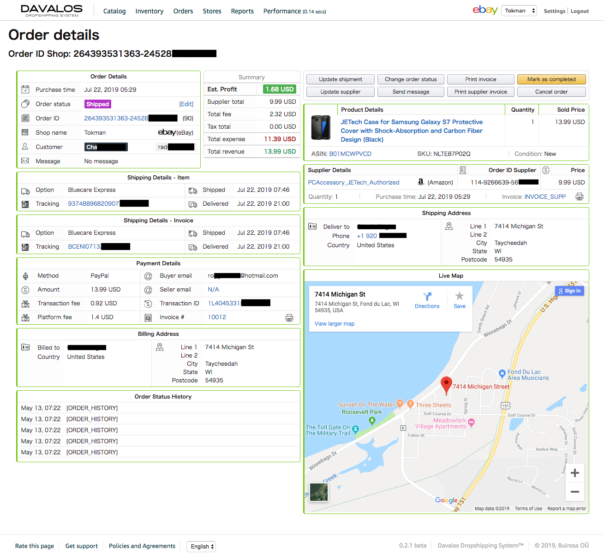Viewport: 604px width, 560px height.
Task: Click the calendar icon beside Purchase time
Action: click(x=25, y=89)
